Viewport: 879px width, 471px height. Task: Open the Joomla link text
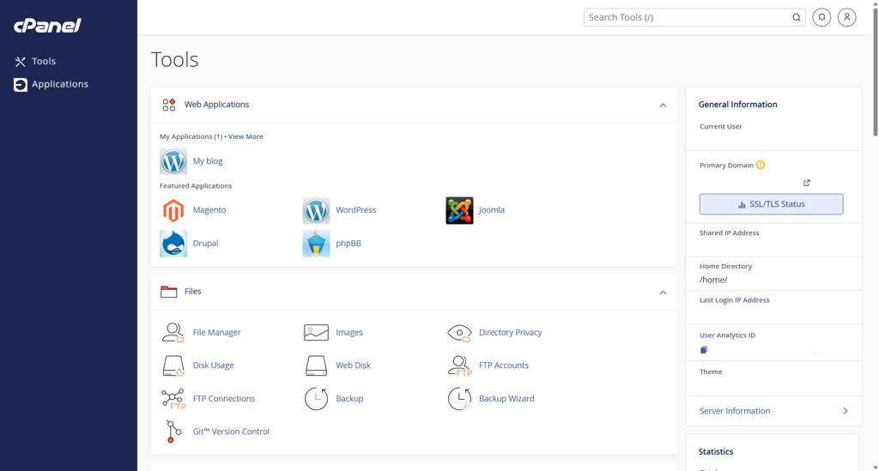click(492, 210)
